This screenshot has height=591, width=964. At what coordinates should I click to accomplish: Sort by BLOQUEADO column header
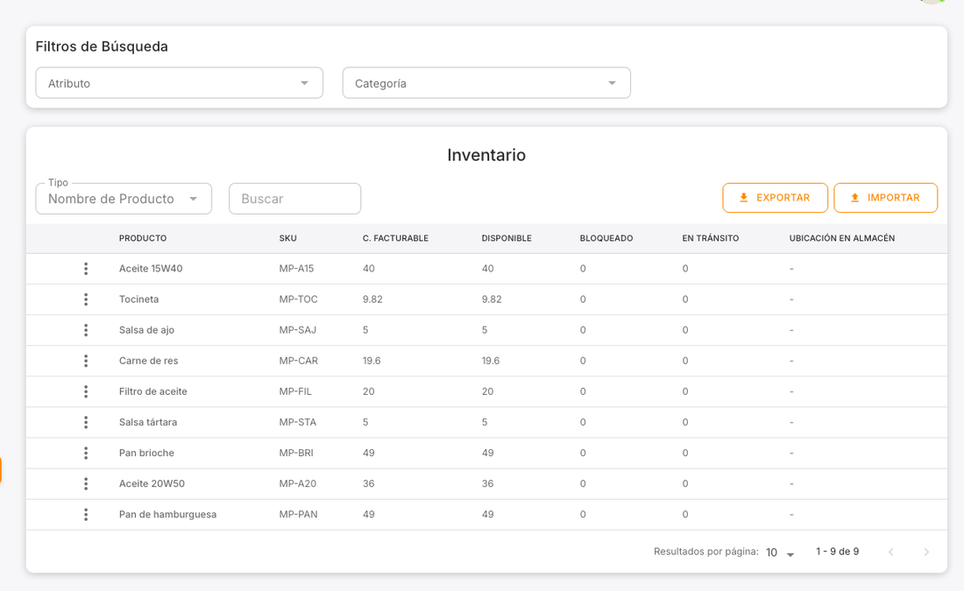pyautogui.click(x=606, y=238)
